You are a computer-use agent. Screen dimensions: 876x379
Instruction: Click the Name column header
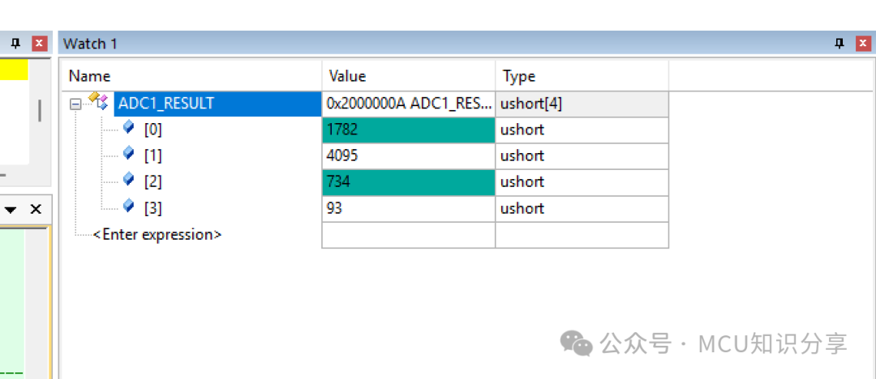tap(191, 76)
